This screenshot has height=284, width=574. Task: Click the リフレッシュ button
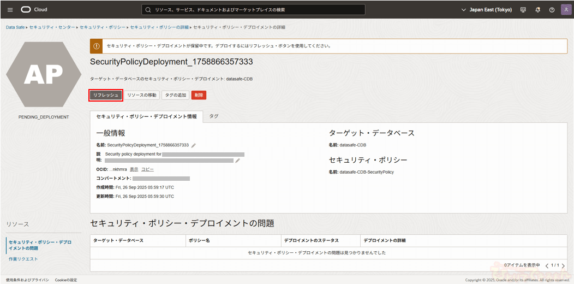(x=106, y=95)
